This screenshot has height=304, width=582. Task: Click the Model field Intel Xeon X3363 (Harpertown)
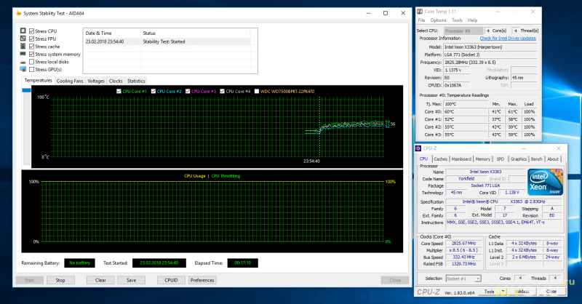490,47
